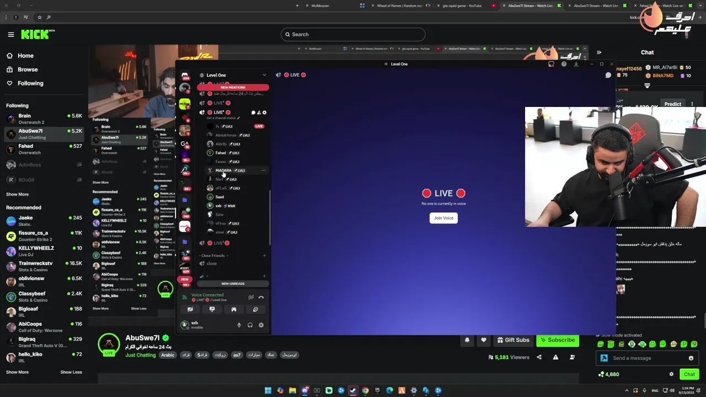Open the Discord soundboard
Image resolution: width=706 pixels, height=397 pixels.
(255, 309)
